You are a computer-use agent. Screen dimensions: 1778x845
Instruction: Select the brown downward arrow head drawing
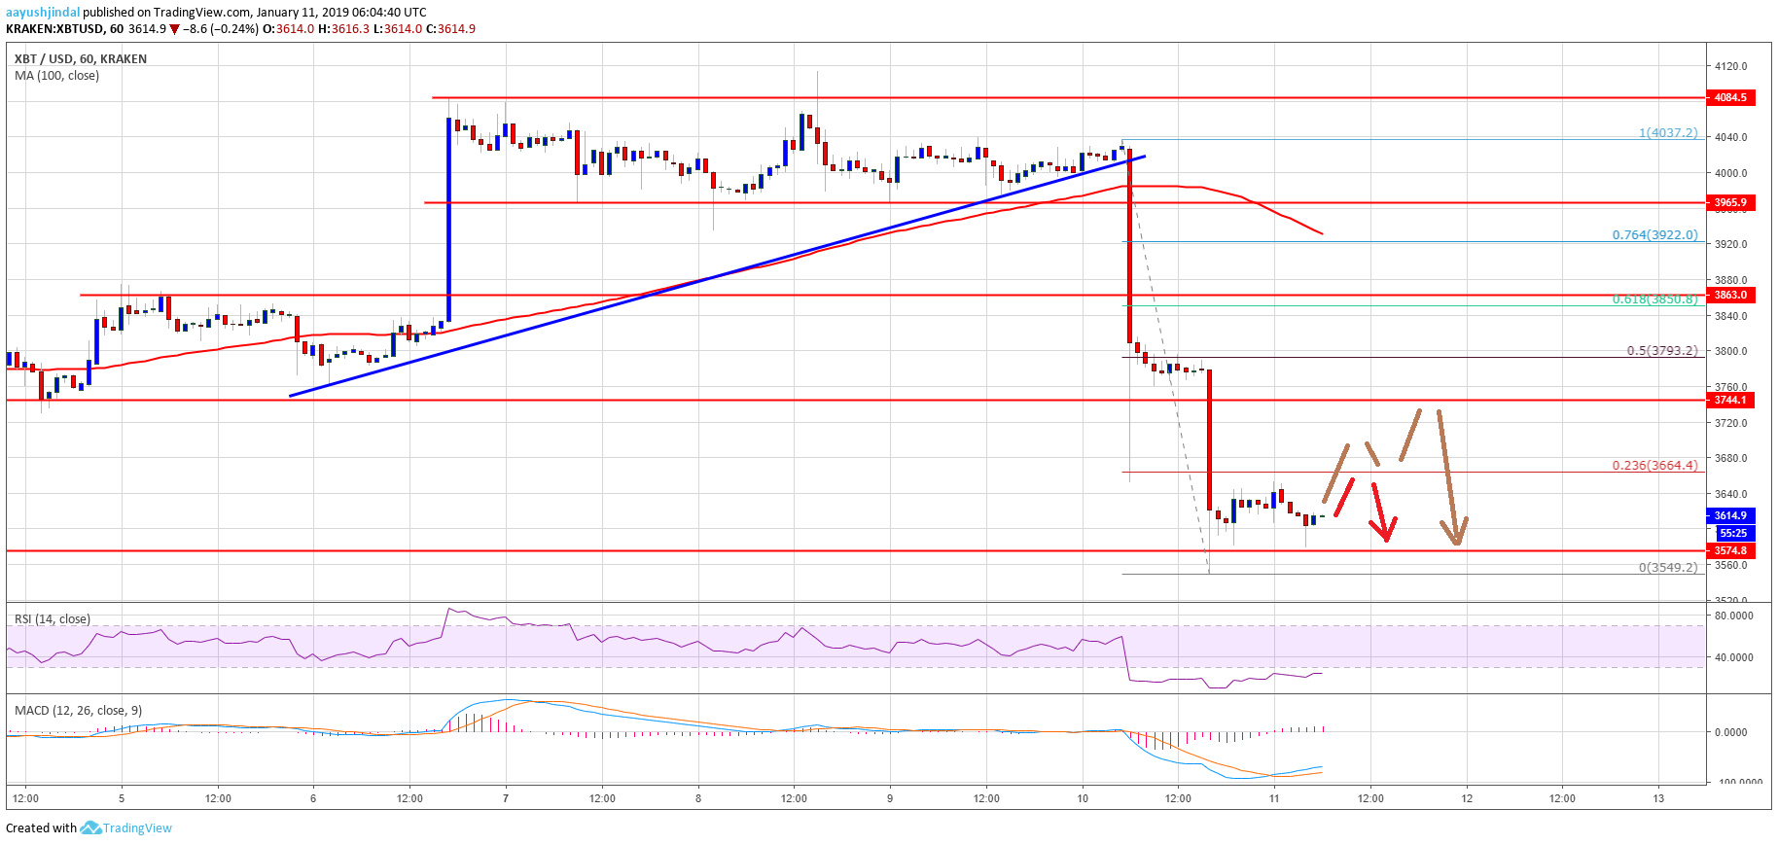[x=1456, y=532]
